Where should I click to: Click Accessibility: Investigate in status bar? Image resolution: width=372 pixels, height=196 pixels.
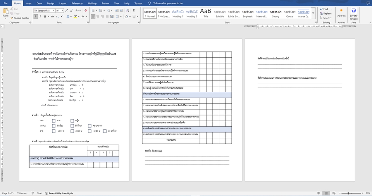(59, 193)
